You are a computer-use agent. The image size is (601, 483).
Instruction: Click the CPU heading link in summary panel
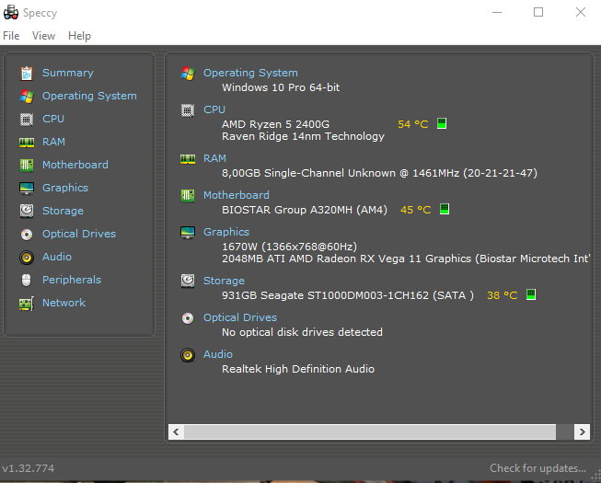(x=214, y=109)
